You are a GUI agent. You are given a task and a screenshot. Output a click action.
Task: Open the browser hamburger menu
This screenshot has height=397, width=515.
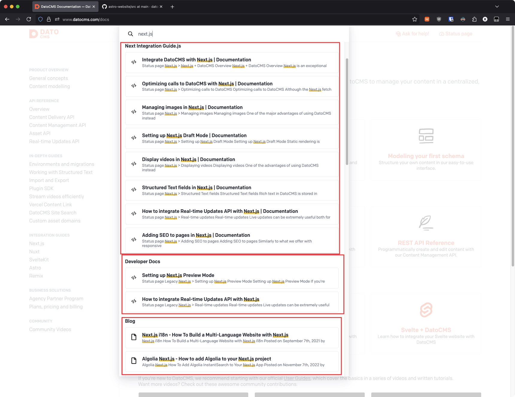coord(508,19)
